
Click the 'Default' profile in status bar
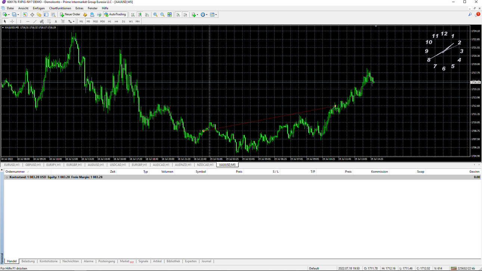point(314,268)
